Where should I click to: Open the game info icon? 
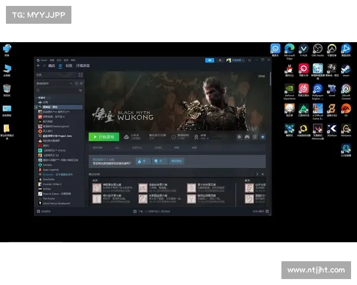[x=255, y=137]
